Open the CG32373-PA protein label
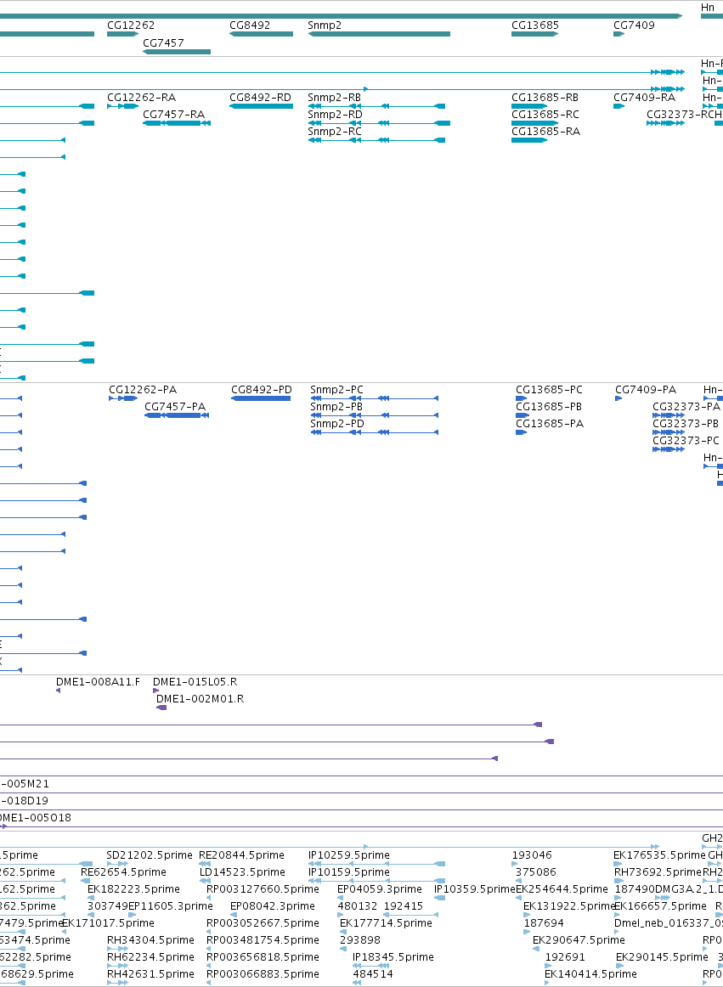This screenshot has width=723, height=987. click(x=686, y=407)
